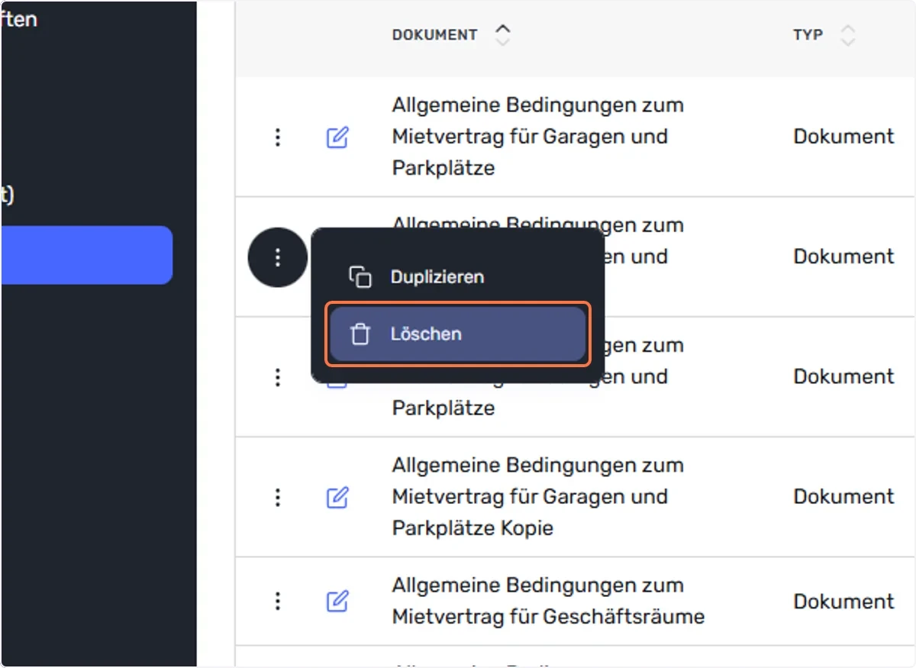Open the three-dot menu for Geschäftsräume row

278,601
